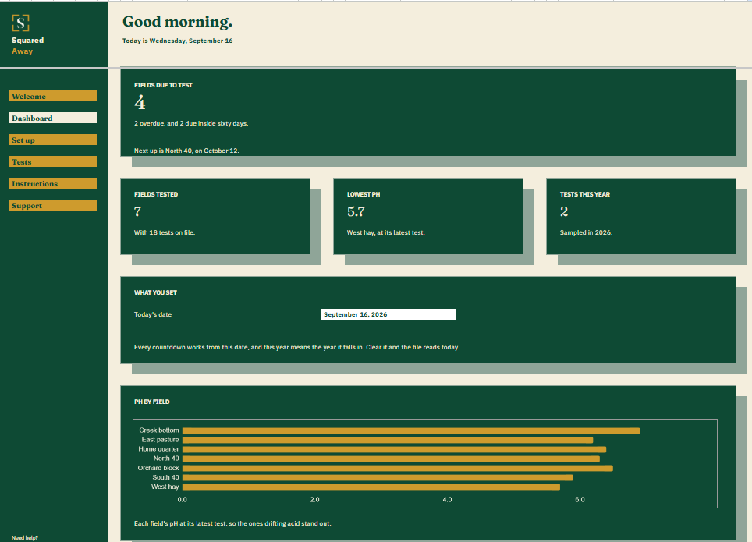The image size is (752, 542).
Task: Select the North 40 chart bar
Action: [x=391, y=459]
